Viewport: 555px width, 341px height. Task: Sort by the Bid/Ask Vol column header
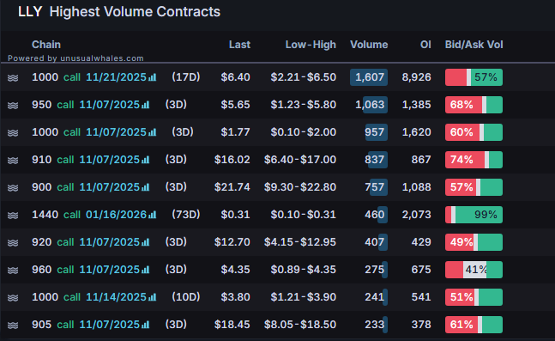point(474,45)
